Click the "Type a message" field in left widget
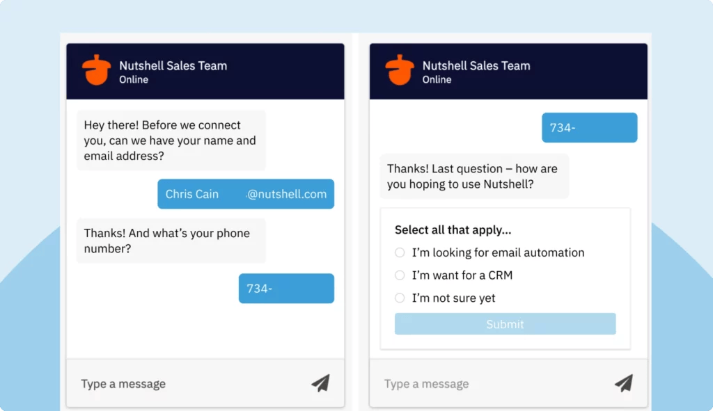The width and height of the screenshot is (713, 411). pos(123,383)
